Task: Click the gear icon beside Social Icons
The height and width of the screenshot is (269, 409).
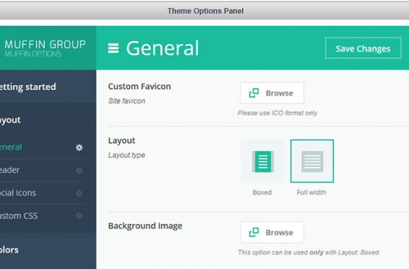Action: click(x=79, y=193)
